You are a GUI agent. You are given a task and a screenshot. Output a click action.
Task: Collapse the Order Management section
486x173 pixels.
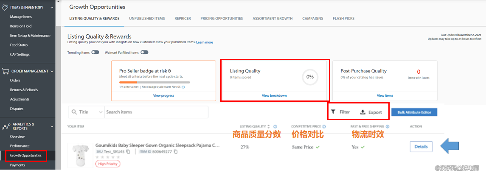click(x=52, y=71)
